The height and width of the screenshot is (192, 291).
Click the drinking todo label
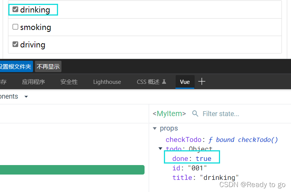click(35, 10)
